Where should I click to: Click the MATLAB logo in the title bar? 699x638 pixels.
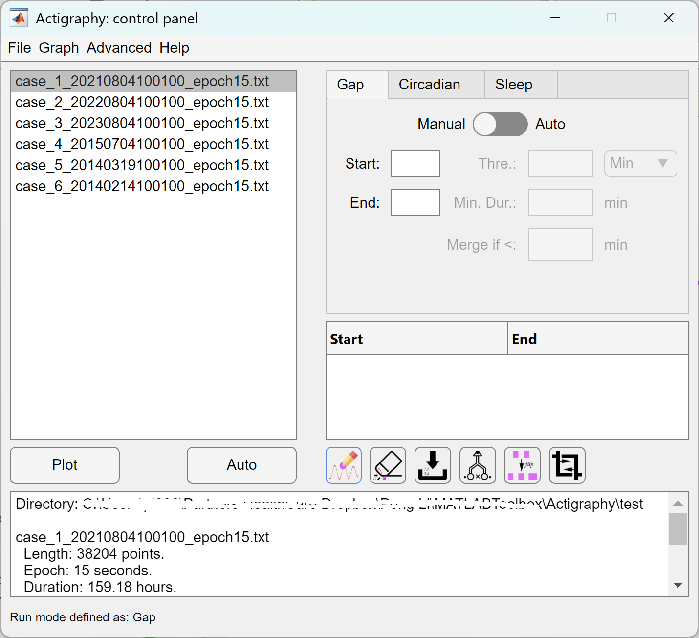(x=19, y=18)
